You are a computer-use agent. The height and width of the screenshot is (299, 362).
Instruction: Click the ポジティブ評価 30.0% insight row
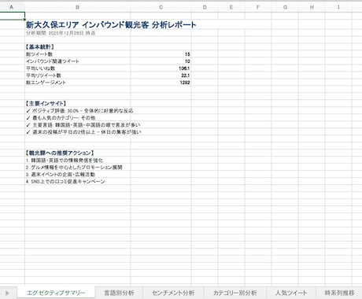(79, 111)
